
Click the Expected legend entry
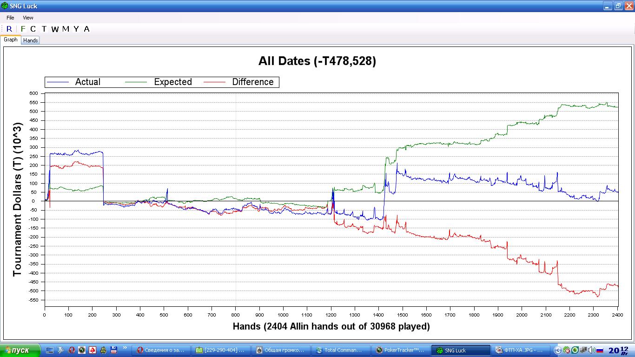pyautogui.click(x=172, y=82)
